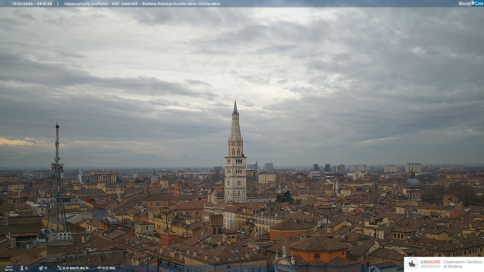Click the anemometer wind speed icon
The height and width of the screenshot is (272, 484).
(59, 268)
